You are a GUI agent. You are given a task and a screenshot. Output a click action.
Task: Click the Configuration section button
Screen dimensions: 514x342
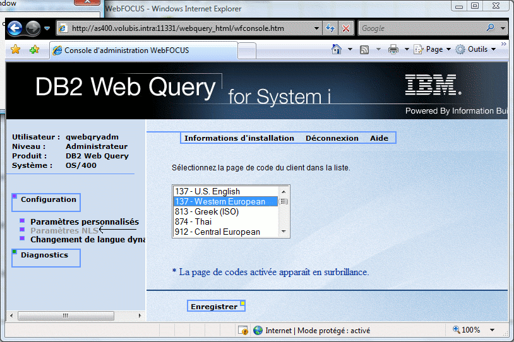[x=46, y=202]
